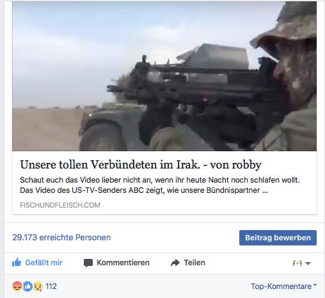
Task: Expand the post-as identity dropdown arrow
Action: tap(308, 263)
